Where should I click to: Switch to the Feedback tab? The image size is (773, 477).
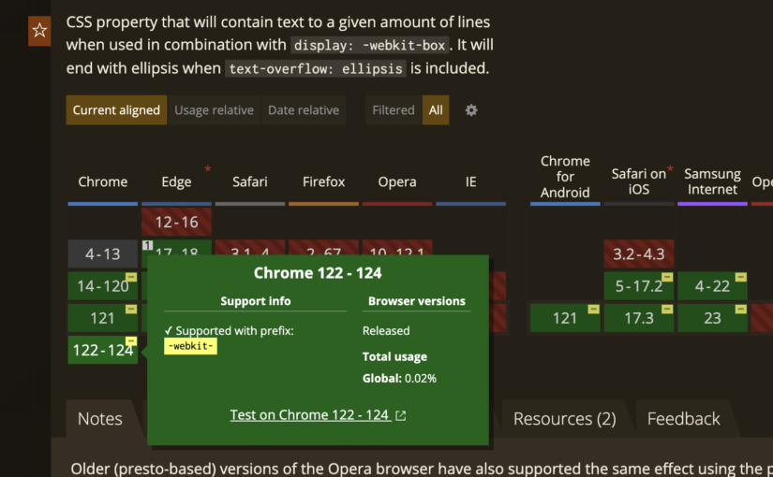(684, 419)
